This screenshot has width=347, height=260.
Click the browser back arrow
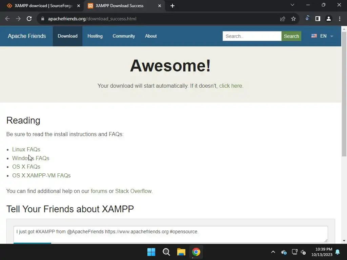click(x=7, y=19)
